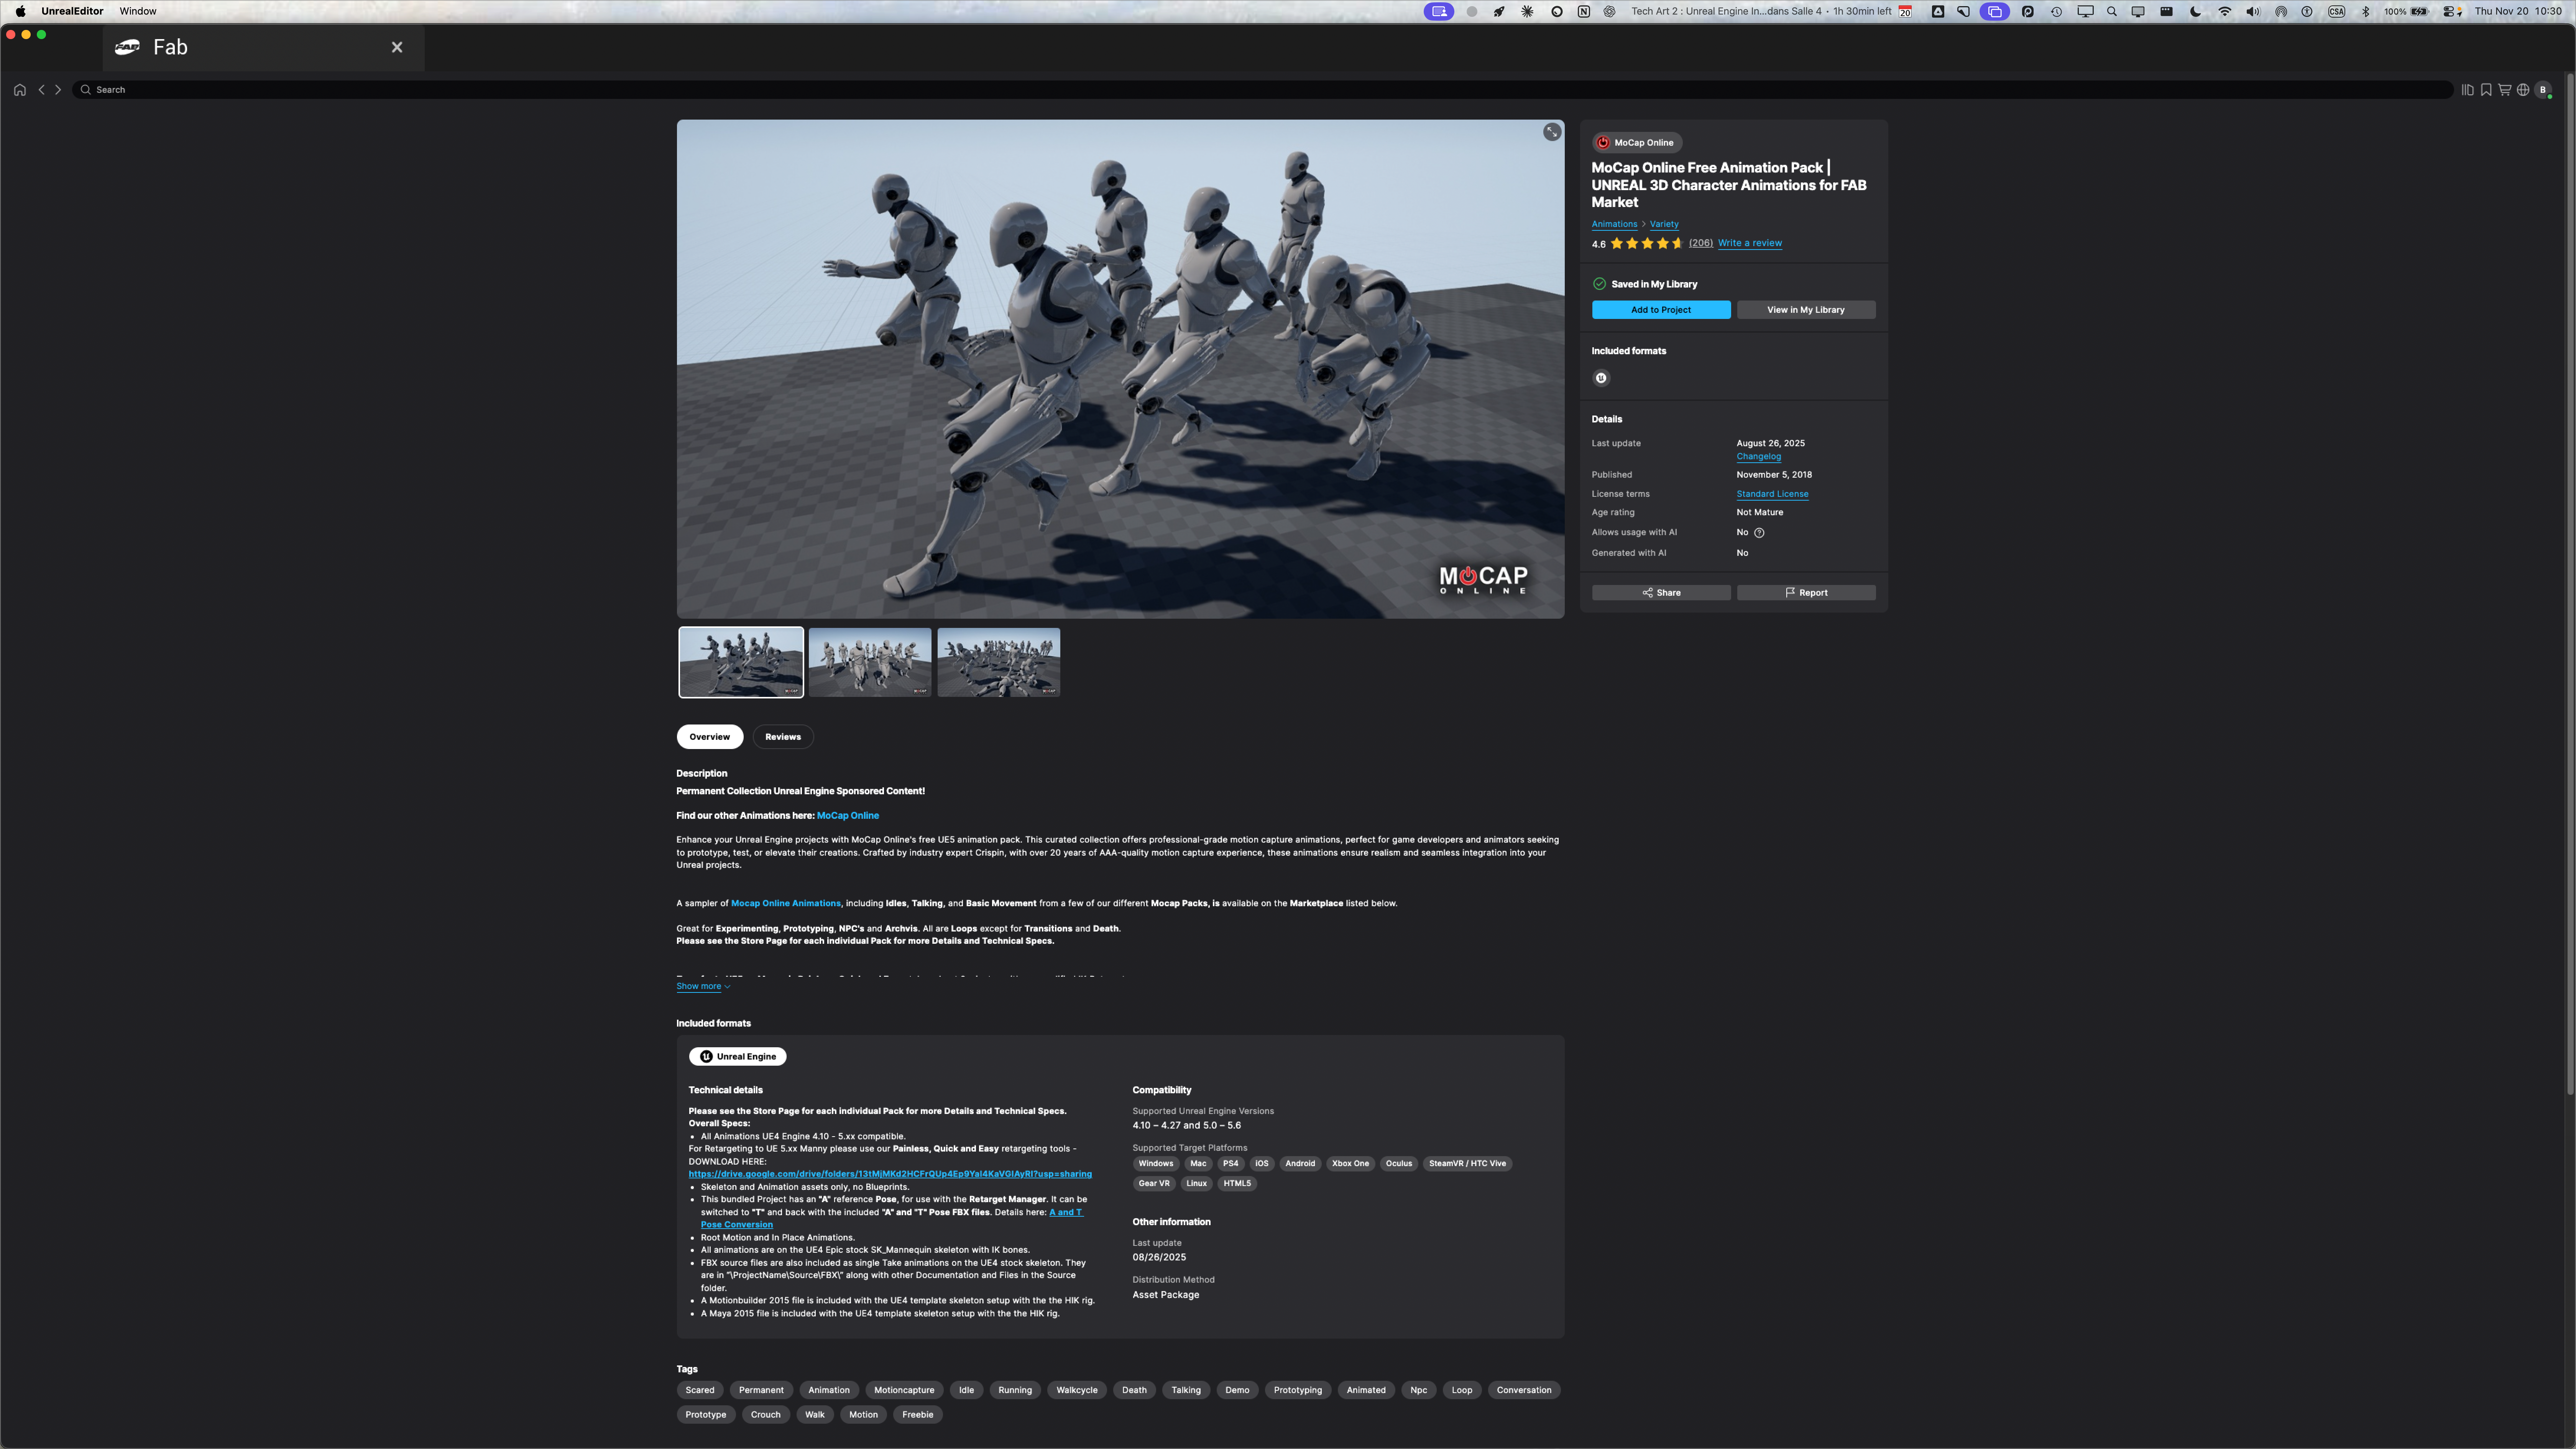Image resolution: width=2576 pixels, height=1449 pixels.
Task: Open the Bluetooth menu bar icon
Action: pyautogui.click(x=2365, y=11)
